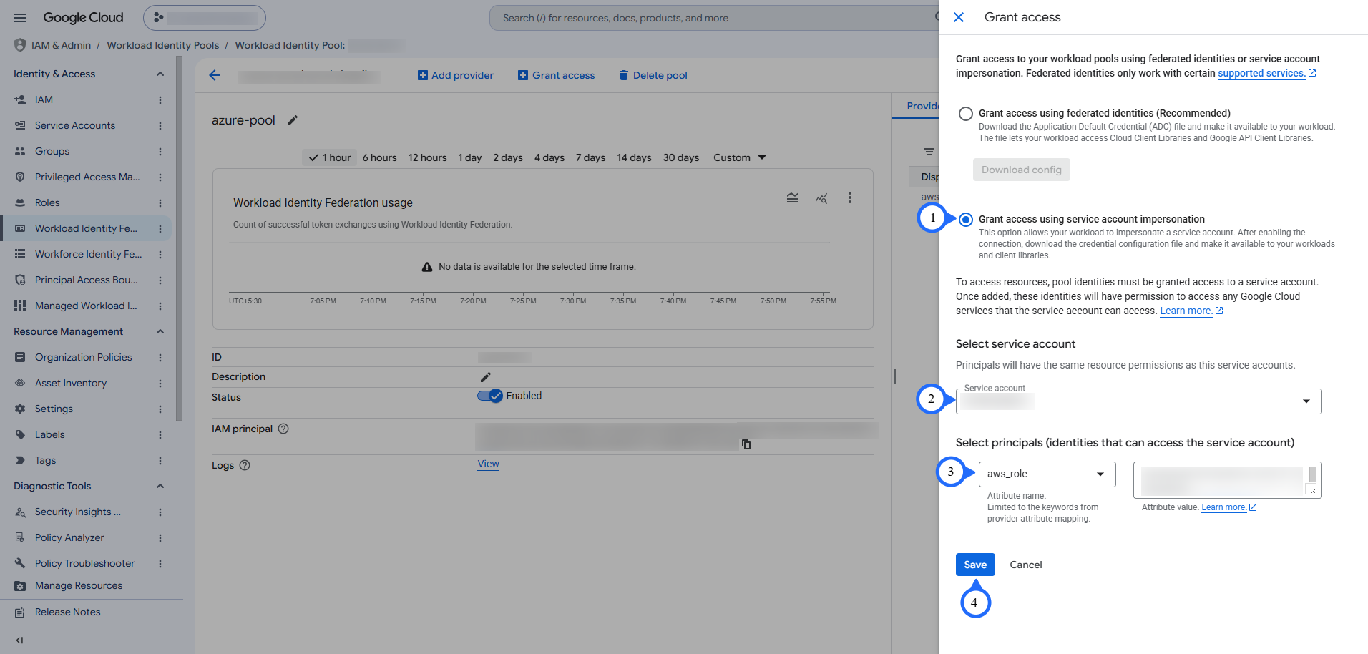
Task: Select service account impersonation radio option
Action: click(966, 219)
